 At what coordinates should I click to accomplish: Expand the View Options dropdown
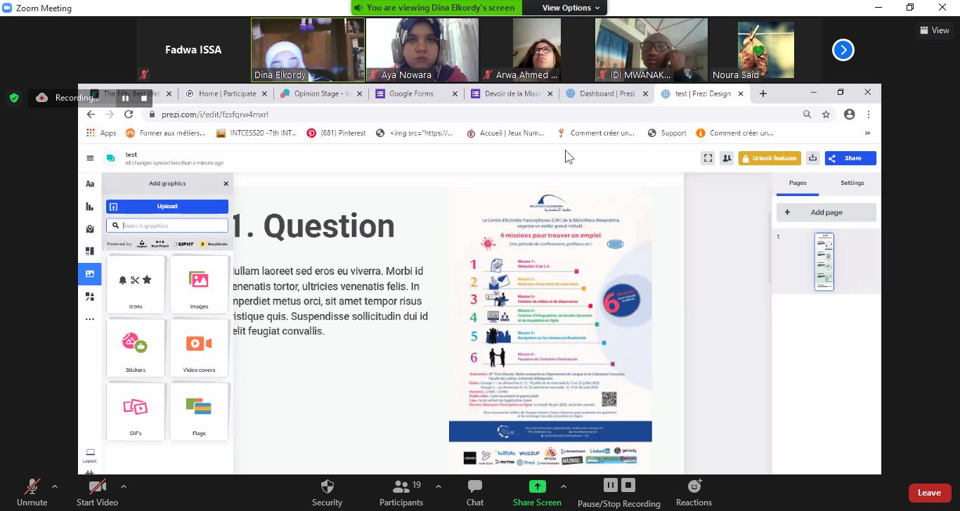571,8
